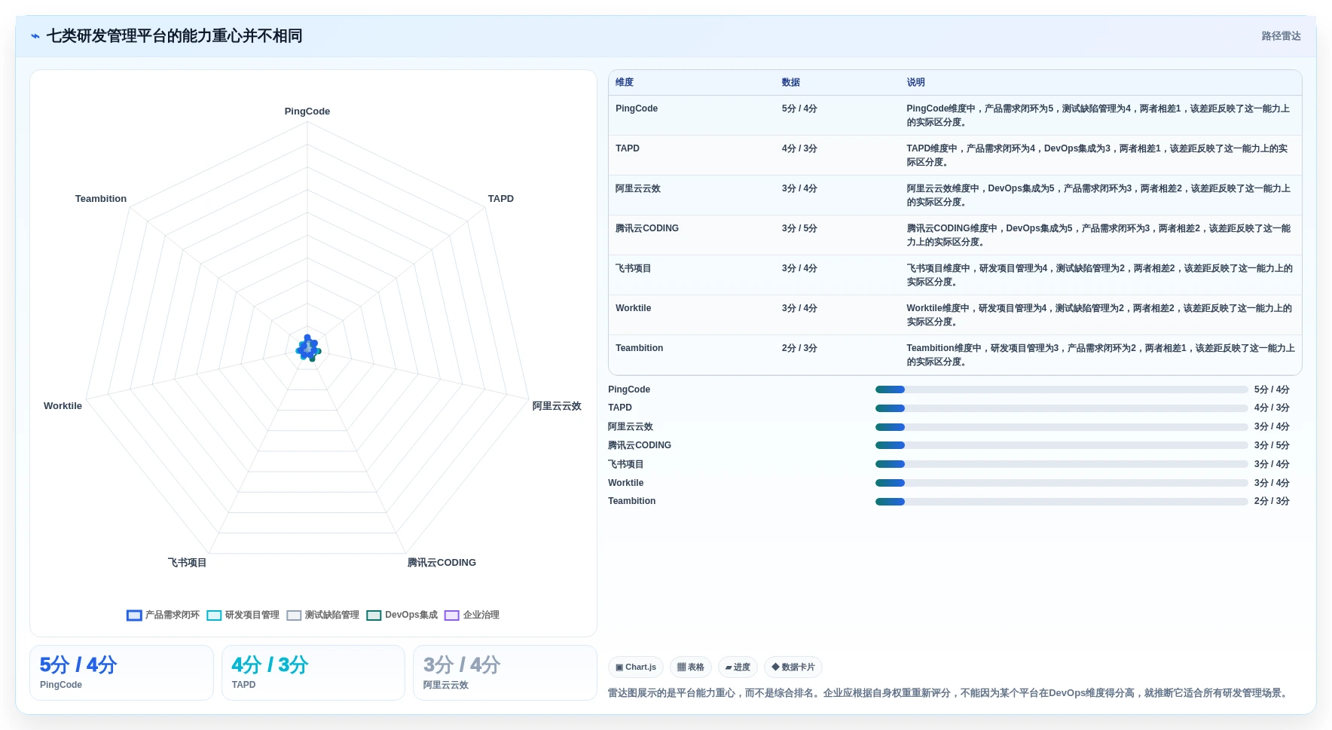This screenshot has height=730, width=1332.
Task: Click the Chart.js tag
Action: tap(636, 667)
